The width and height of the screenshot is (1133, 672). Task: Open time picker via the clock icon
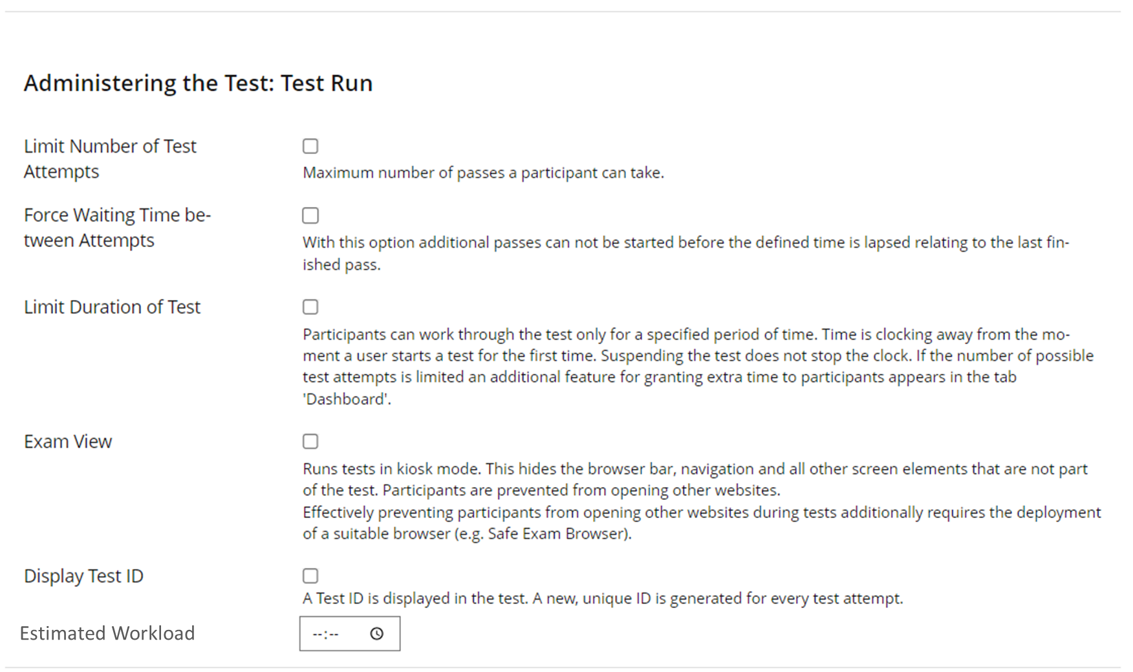point(376,634)
